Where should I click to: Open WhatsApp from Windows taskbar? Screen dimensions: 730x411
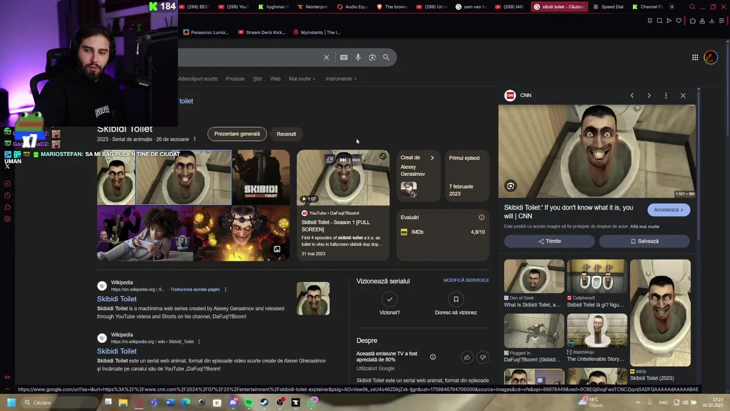coord(312,402)
